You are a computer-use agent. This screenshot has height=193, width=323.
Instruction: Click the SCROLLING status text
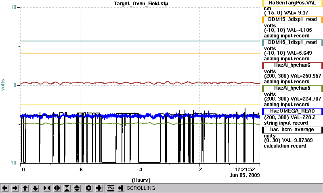pyautogui.click(x=141, y=188)
